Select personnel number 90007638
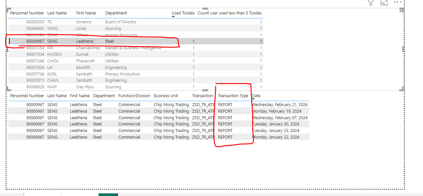Viewport: 423px width, 196px height. click(x=35, y=68)
